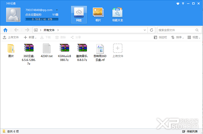The height and width of the screenshot is (134, 203).
Task: Click 点击设置昵称 to set nickname
Action: [x=33, y=15]
